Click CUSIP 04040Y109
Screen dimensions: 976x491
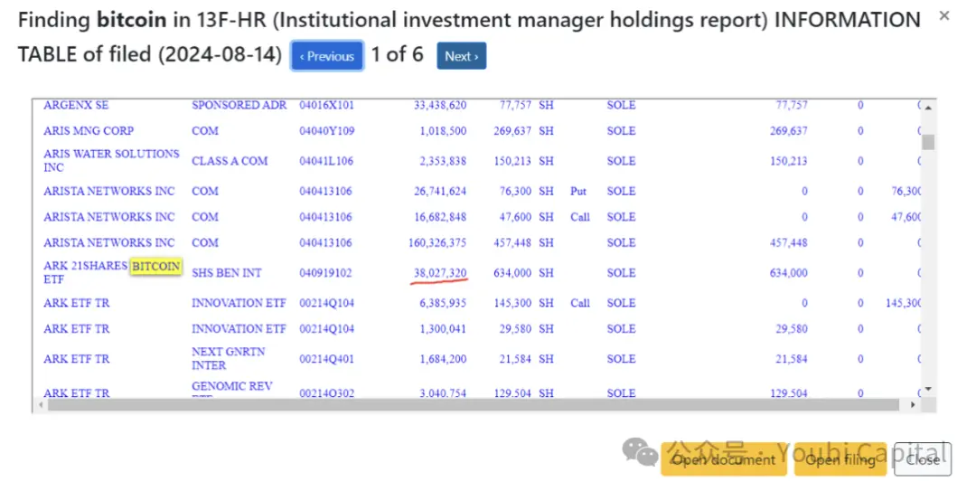pyautogui.click(x=327, y=131)
